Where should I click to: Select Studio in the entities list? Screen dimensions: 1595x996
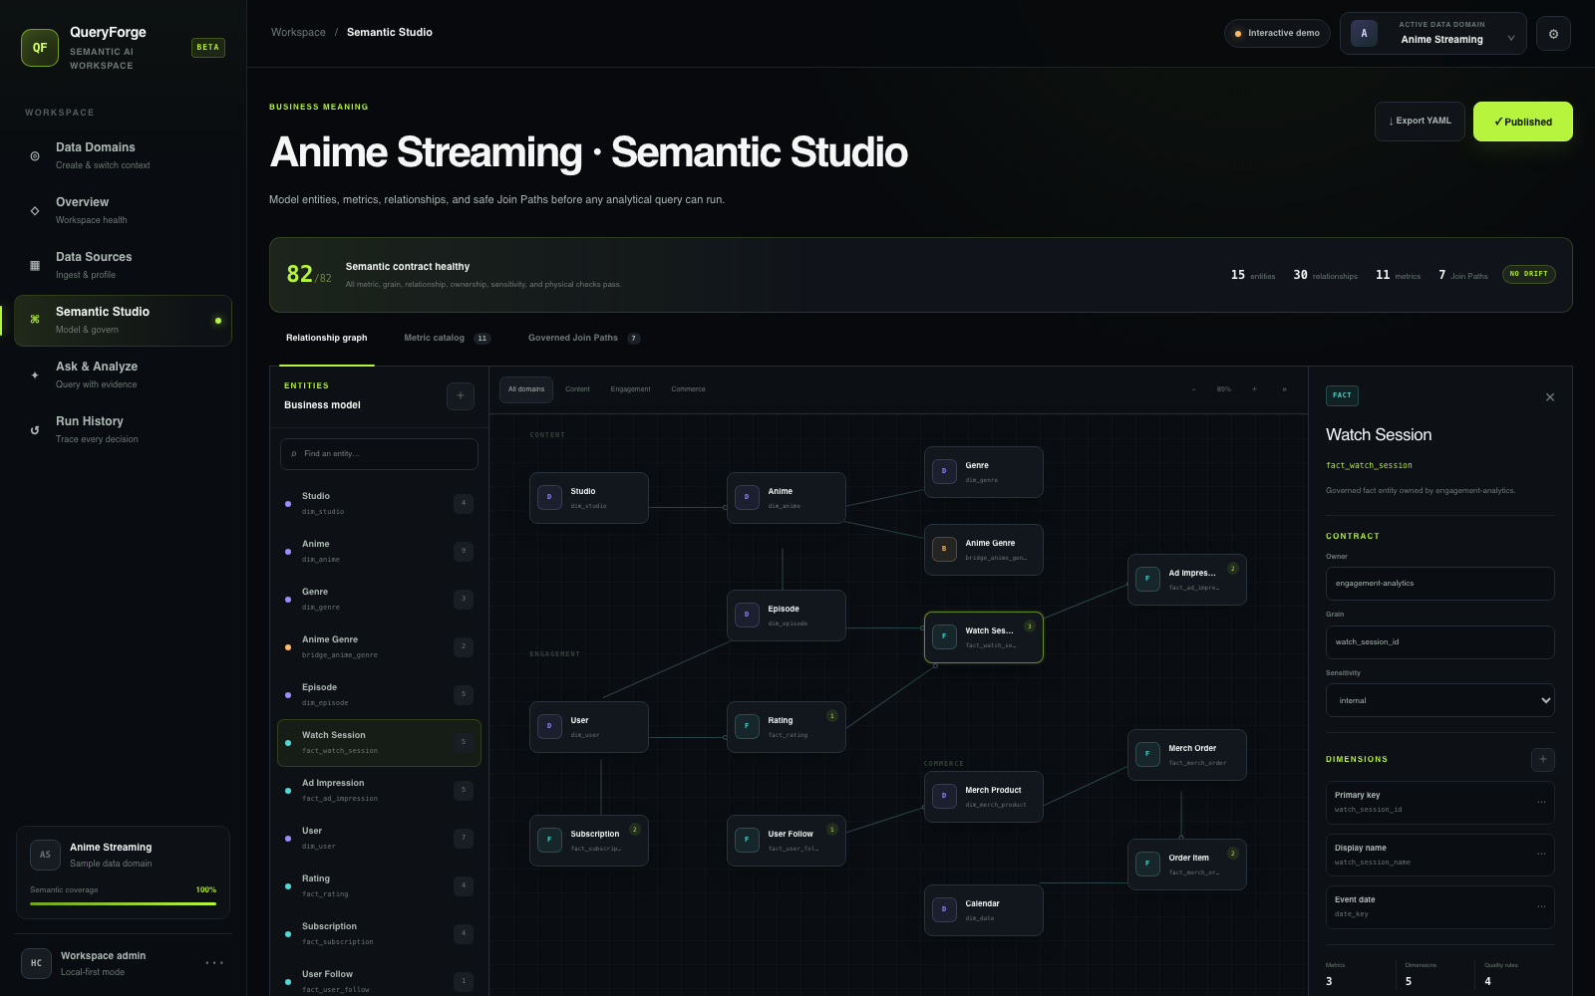379,504
